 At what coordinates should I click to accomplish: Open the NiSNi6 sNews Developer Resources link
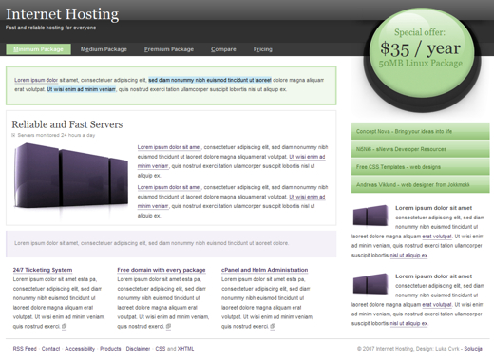click(420, 149)
